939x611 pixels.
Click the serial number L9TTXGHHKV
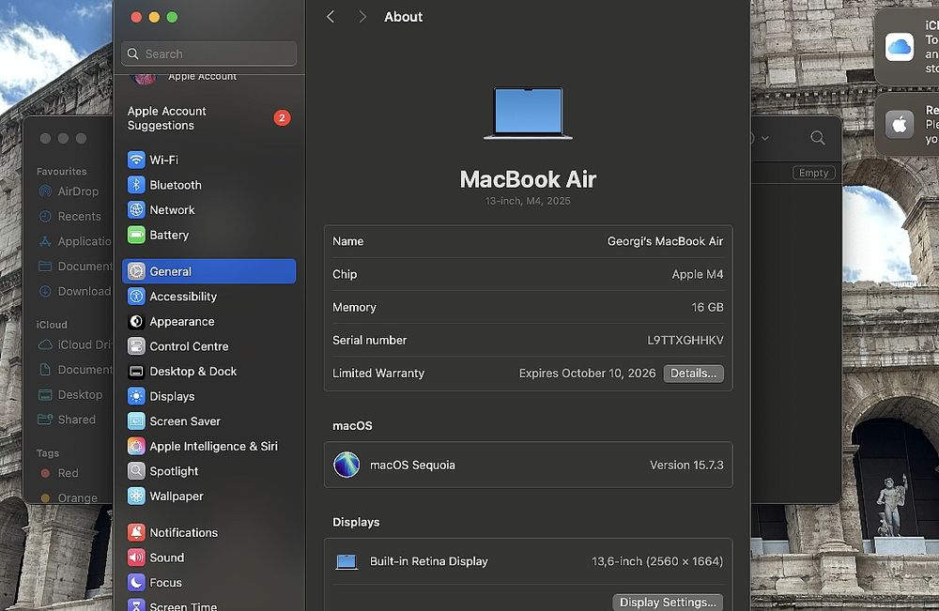coord(685,341)
